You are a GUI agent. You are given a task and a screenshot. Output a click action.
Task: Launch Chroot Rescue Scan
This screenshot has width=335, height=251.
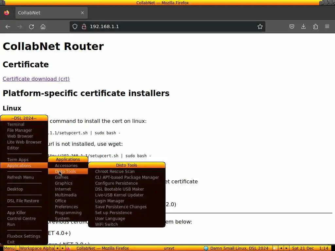[x=127, y=171]
